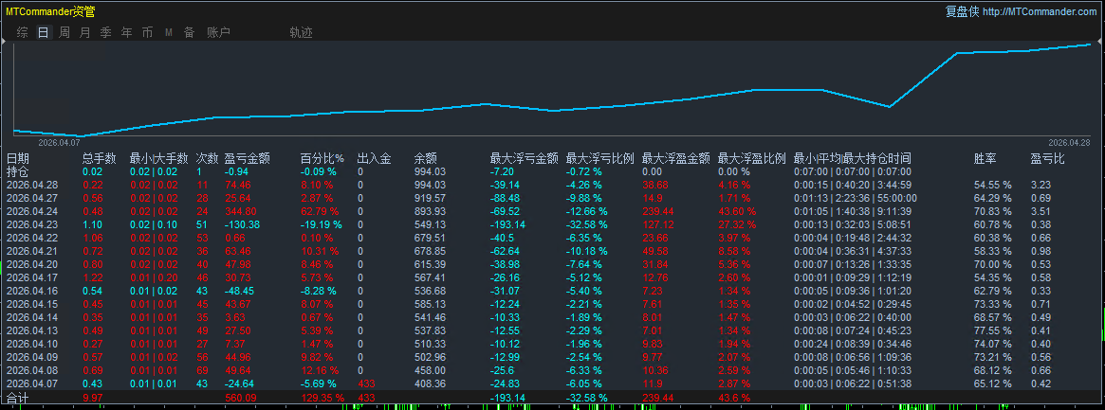The height and width of the screenshot is (410, 1105).
Task: Click the 893.93 balance cell
Action: pyautogui.click(x=430, y=211)
